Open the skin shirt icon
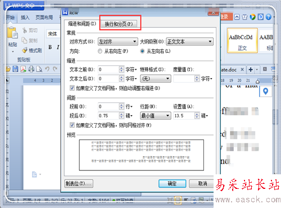This screenshot has width=281, height=208. point(244,17)
